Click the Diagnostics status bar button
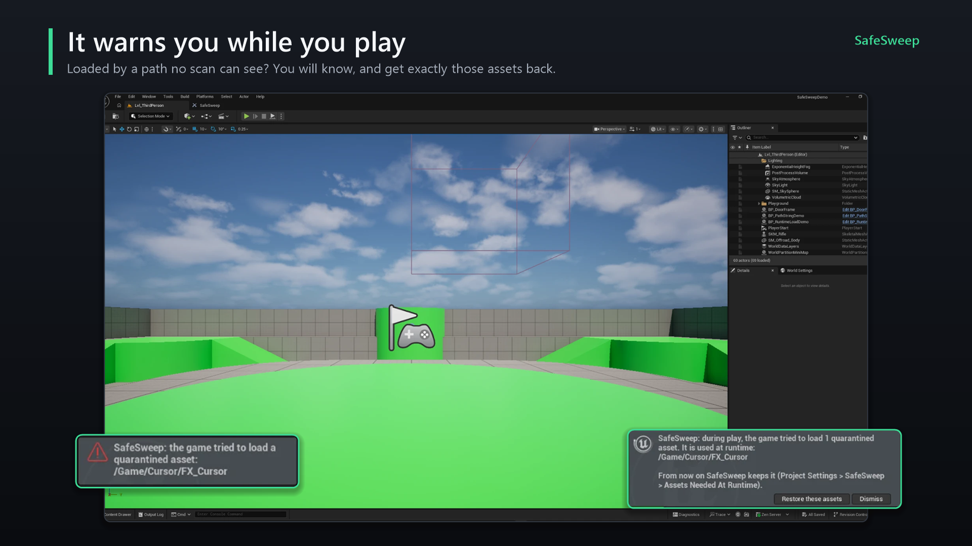The width and height of the screenshot is (972, 546). [686, 515]
